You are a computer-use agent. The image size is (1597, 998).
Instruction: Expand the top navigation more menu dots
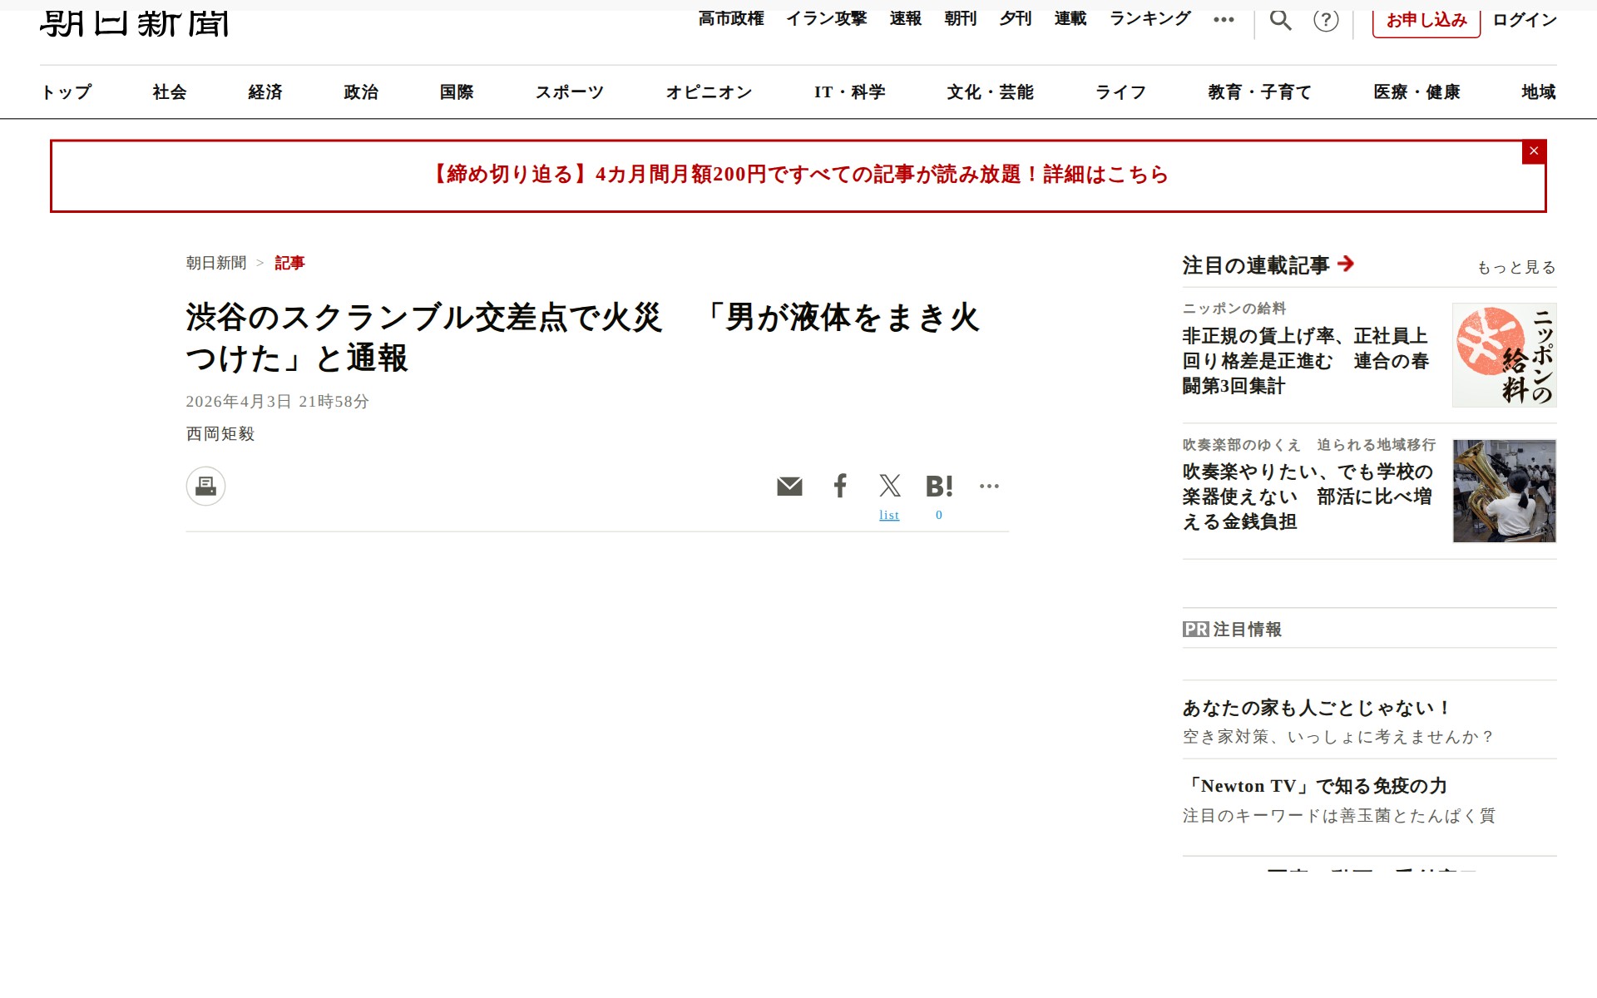pos(1224,20)
